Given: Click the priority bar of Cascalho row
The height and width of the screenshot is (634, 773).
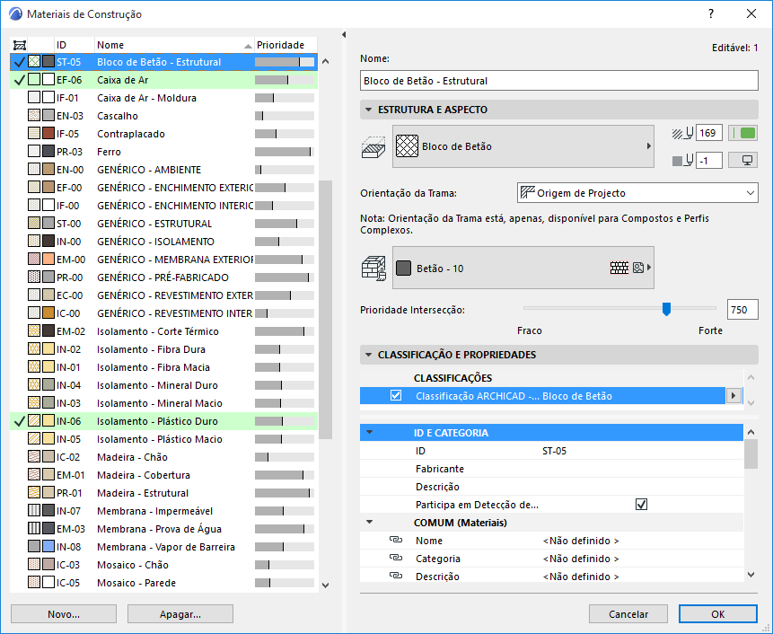Looking at the screenshot, I should (285, 116).
